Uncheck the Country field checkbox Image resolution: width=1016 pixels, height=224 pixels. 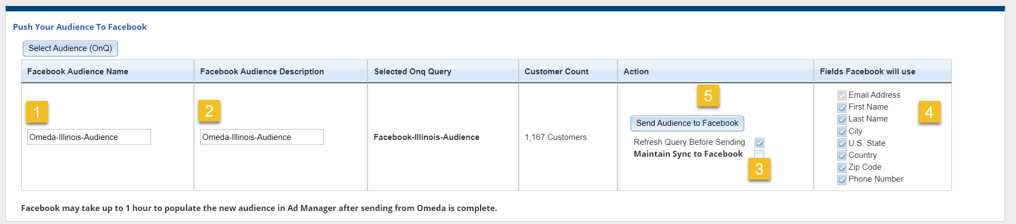[842, 155]
